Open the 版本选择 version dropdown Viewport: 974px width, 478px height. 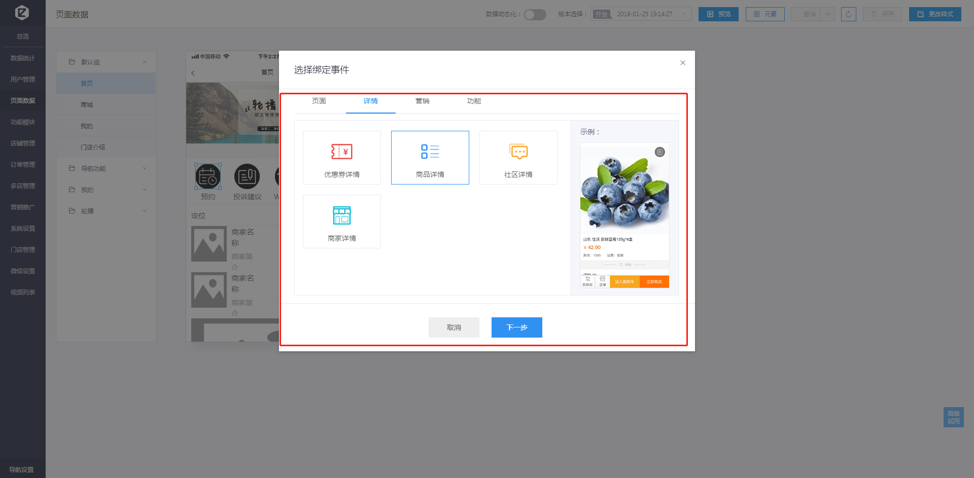click(641, 14)
